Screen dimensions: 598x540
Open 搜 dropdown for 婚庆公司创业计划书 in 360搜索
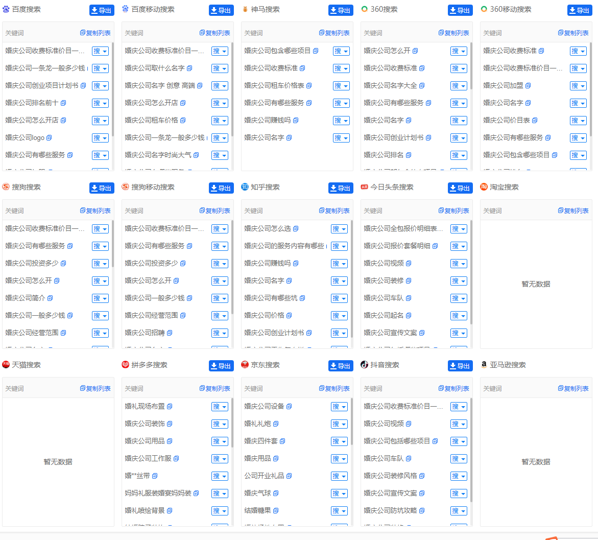click(x=459, y=138)
